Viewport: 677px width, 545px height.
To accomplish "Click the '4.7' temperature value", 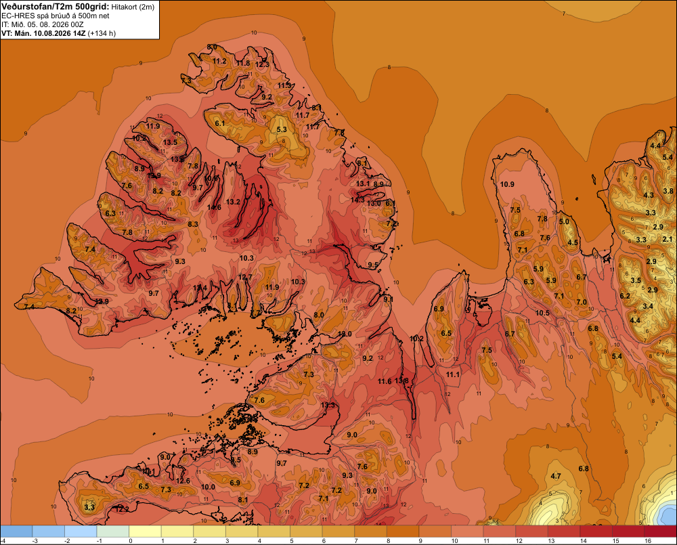I will (x=556, y=476).
